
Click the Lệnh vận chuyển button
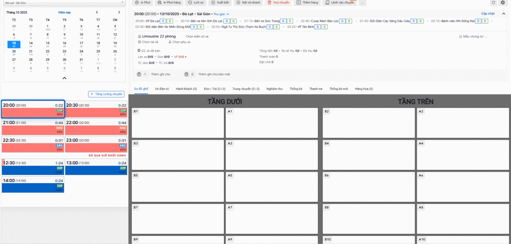click(x=339, y=3)
